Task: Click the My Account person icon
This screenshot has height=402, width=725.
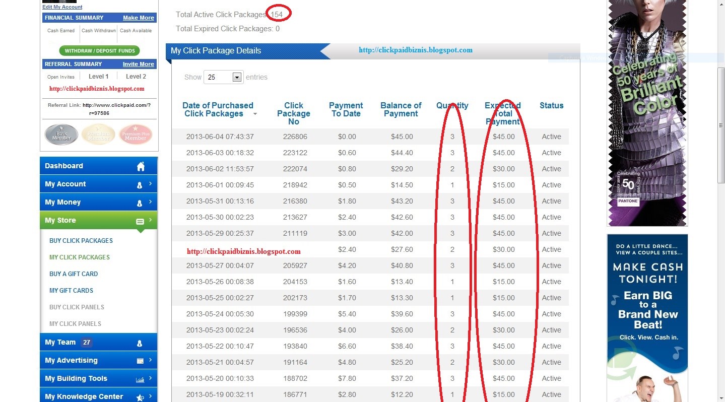Action: [x=140, y=185]
